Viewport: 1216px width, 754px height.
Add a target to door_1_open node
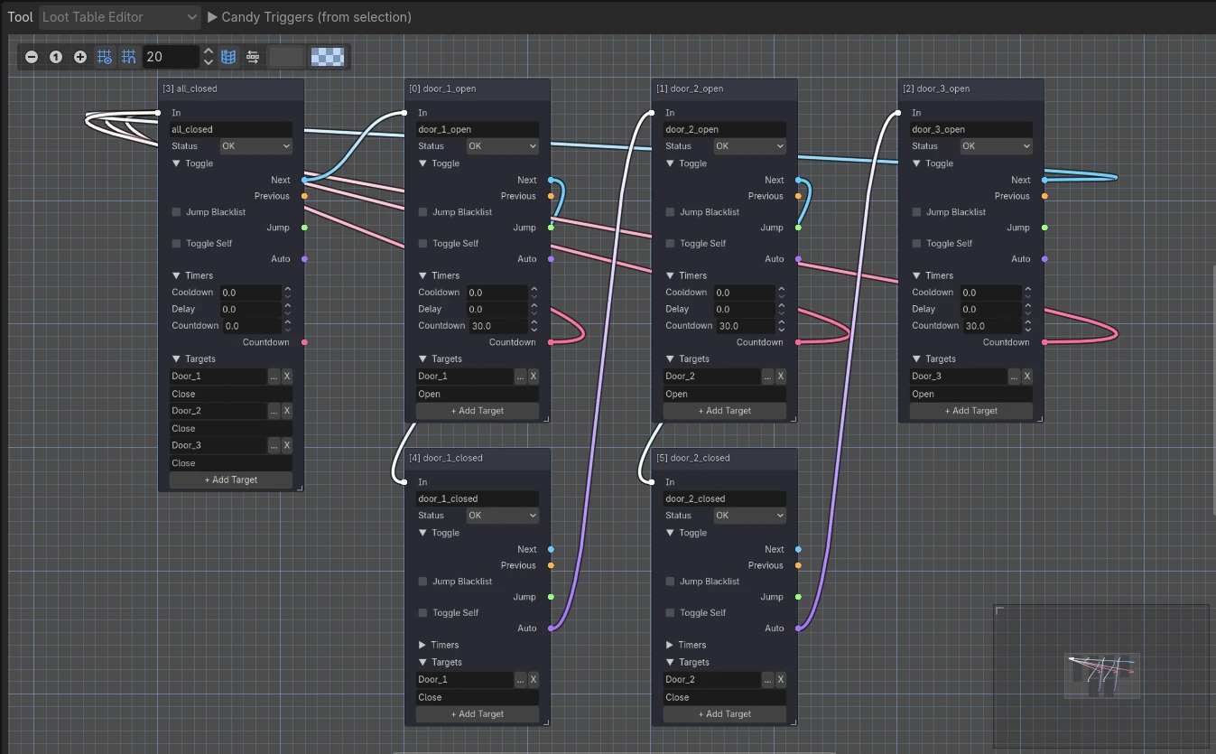478,410
